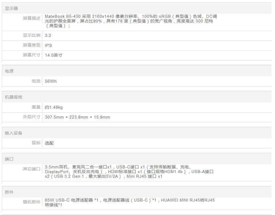Click the 输入设备 section header

coord(14,133)
